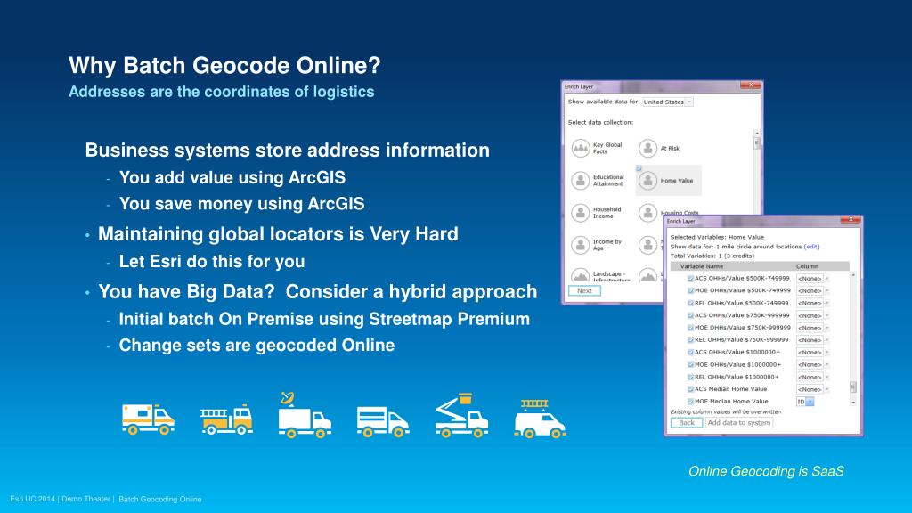Toggle the ACS Median Home Value checkbox
This screenshot has width=912, height=513.
pyautogui.click(x=690, y=389)
